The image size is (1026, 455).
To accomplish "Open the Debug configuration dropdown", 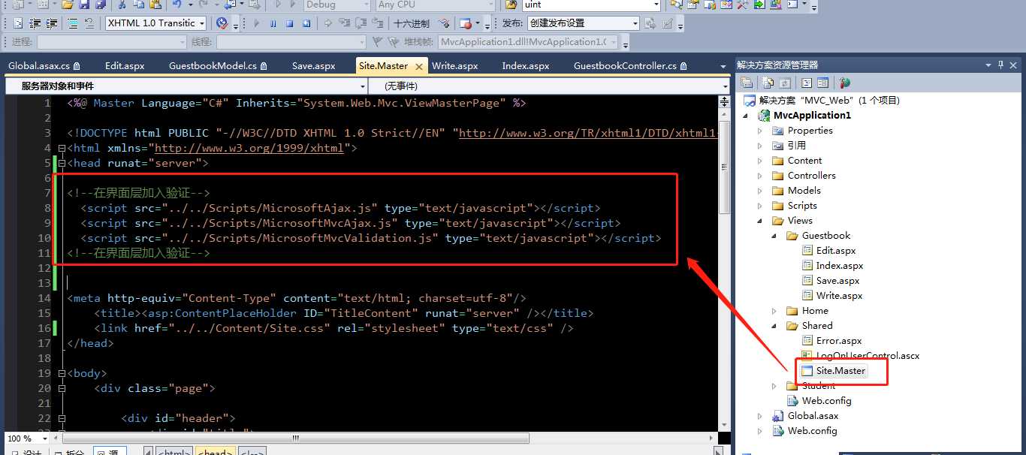I will (x=366, y=5).
